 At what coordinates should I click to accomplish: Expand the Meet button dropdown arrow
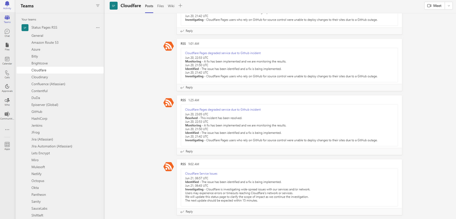[449, 5]
